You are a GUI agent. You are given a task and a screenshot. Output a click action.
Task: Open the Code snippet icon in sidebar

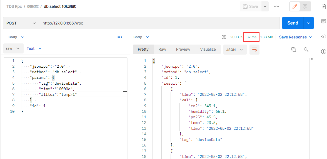pyautogui.click(x=324, y=36)
